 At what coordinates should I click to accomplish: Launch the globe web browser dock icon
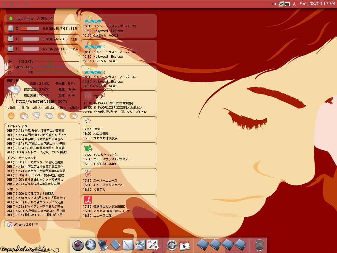pos(91,245)
